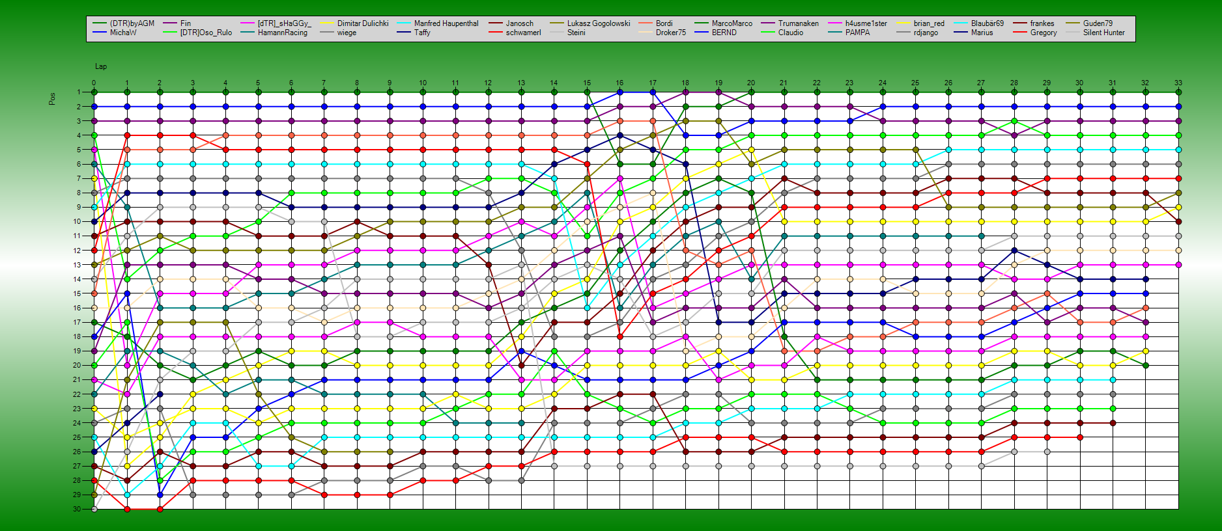This screenshot has height=531, width=1222.
Task: Click the Pos axis title
Action: tap(52, 99)
